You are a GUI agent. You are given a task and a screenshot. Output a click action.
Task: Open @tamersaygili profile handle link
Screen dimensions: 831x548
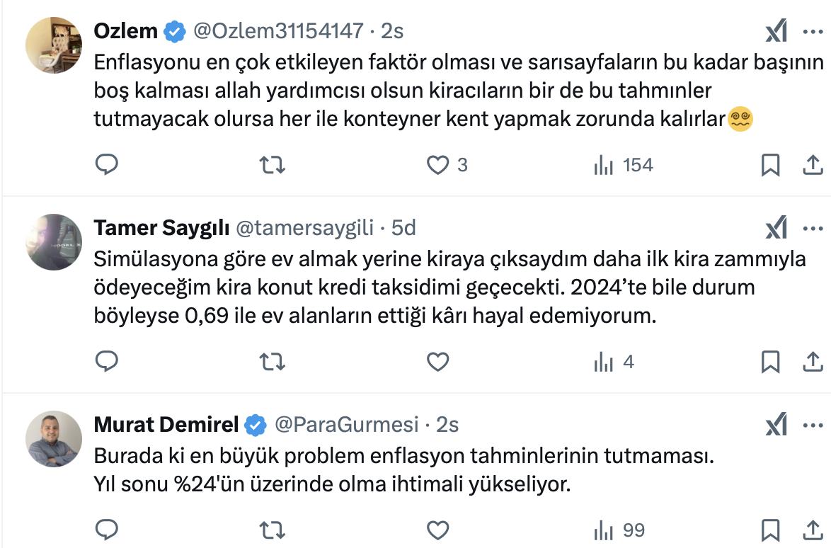click(307, 228)
